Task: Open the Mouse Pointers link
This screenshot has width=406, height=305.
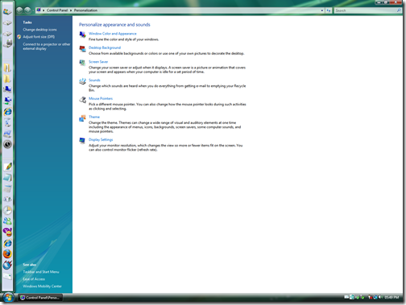Action: tap(101, 98)
